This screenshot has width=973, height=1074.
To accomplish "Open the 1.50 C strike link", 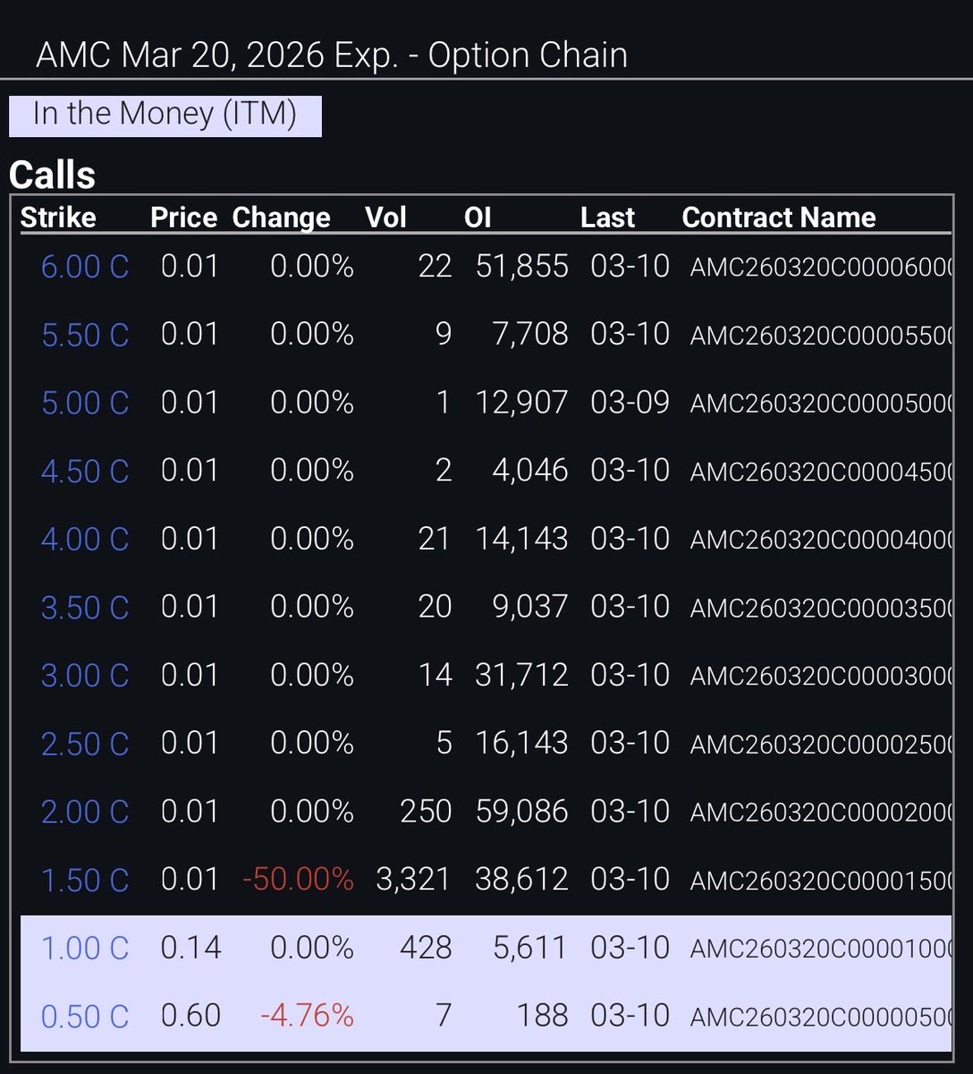I will (x=85, y=880).
